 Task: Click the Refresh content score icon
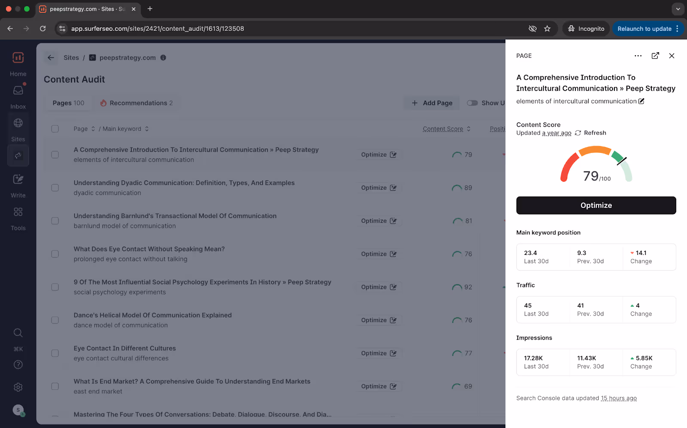[x=578, y=133]
